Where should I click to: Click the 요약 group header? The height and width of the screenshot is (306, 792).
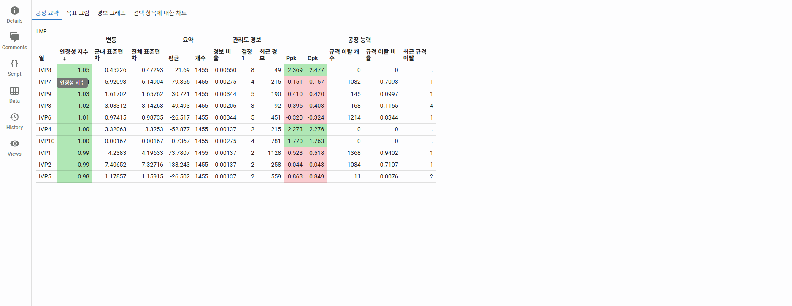click(188, 40)
